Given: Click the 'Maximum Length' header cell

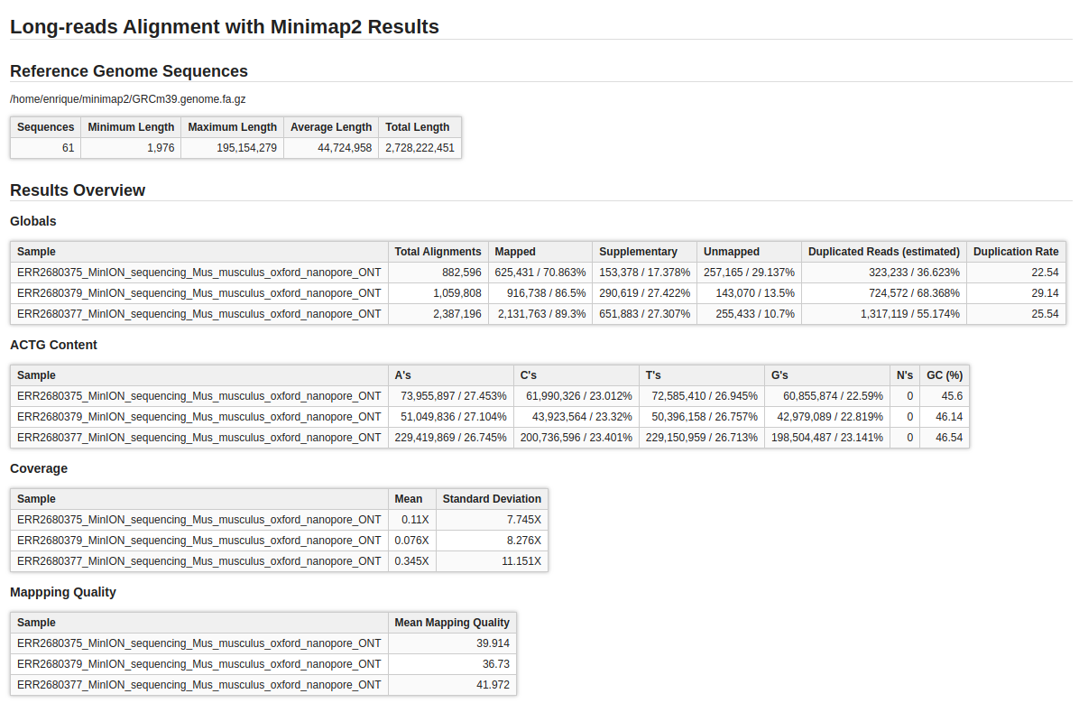Looking at the screenshot, I should tap(232, 127).
